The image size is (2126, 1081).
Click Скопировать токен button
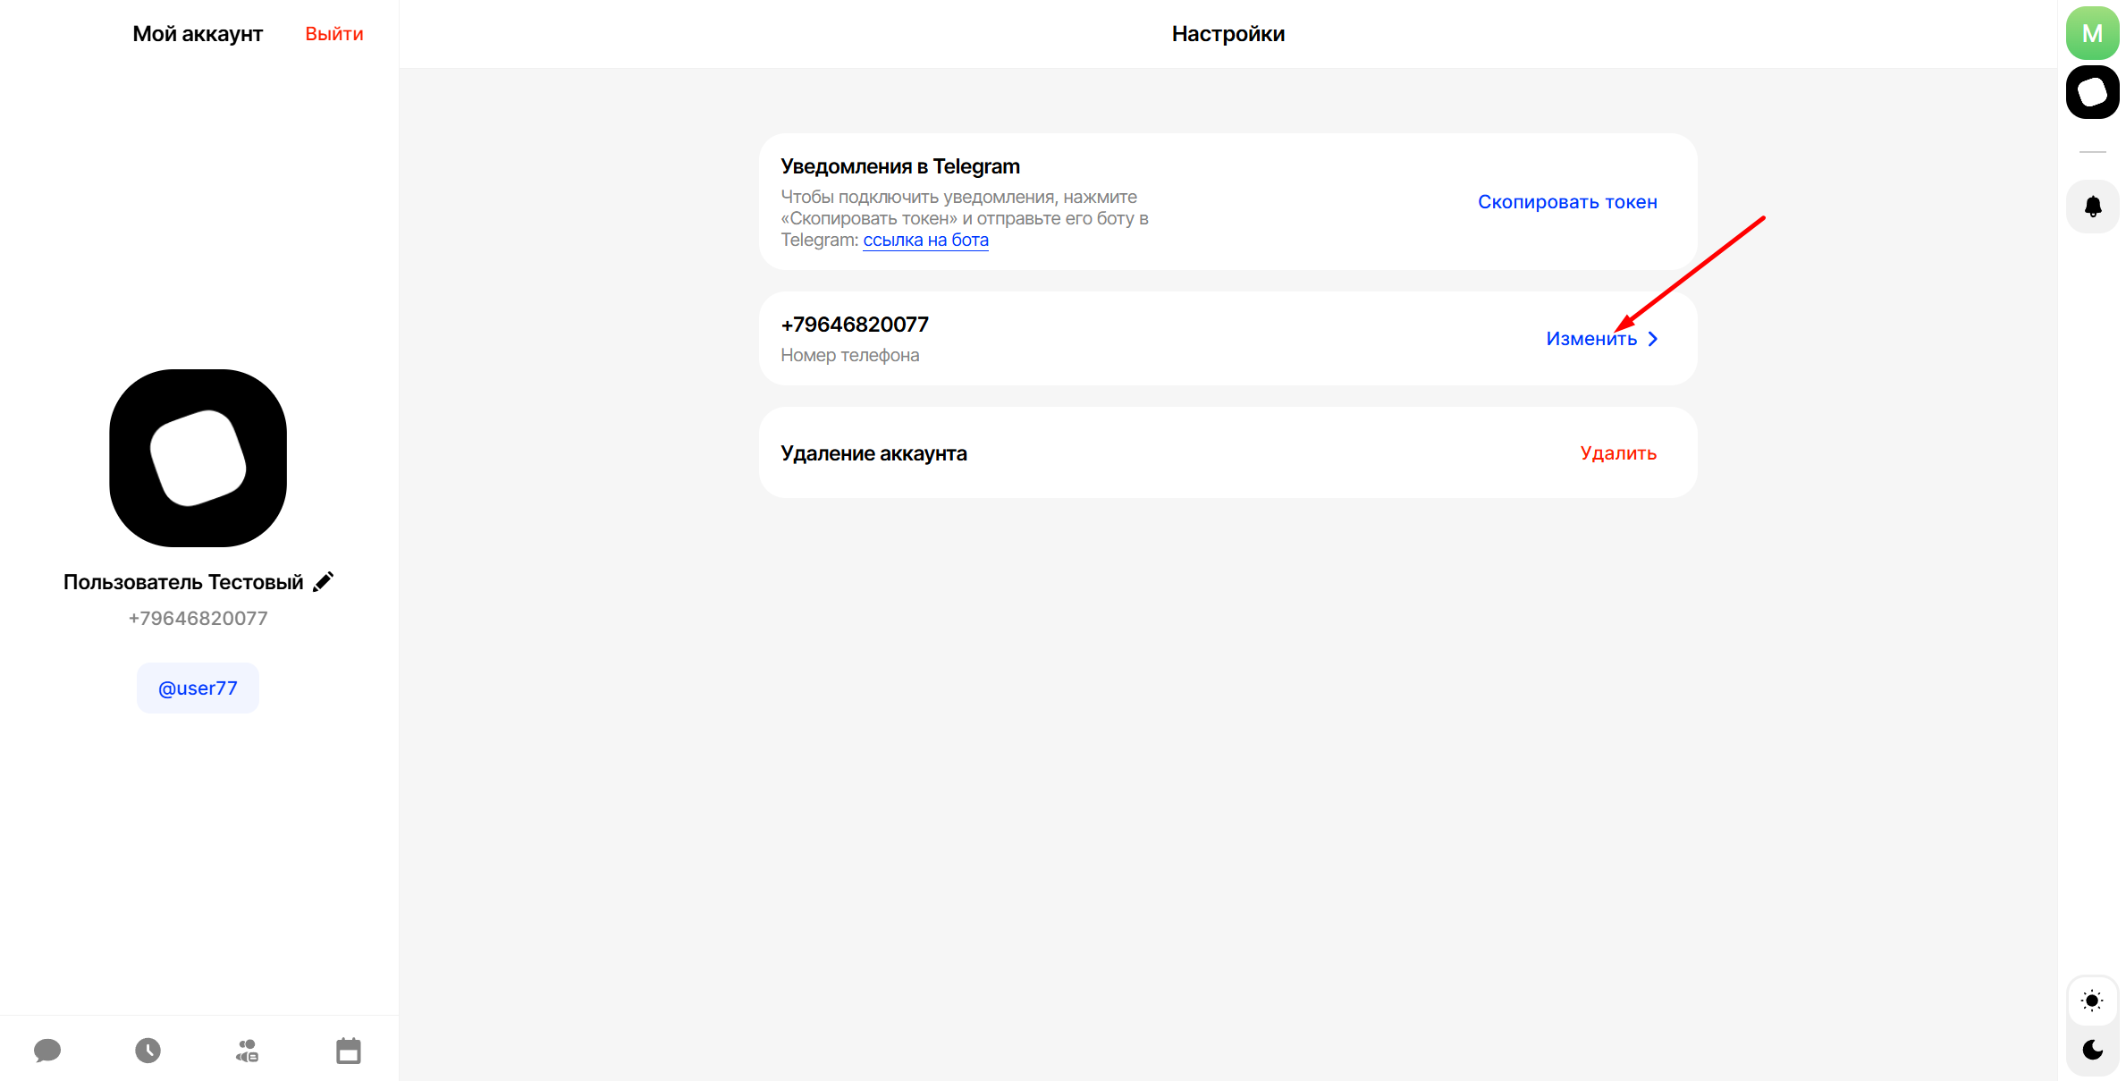[x=1566, y=202]
